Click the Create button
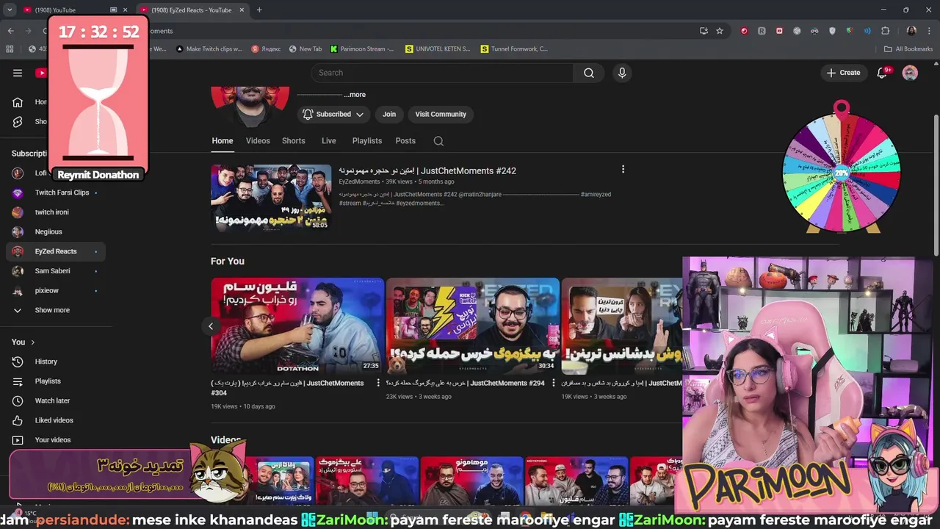The image size is (940, 529). (843, 73)
